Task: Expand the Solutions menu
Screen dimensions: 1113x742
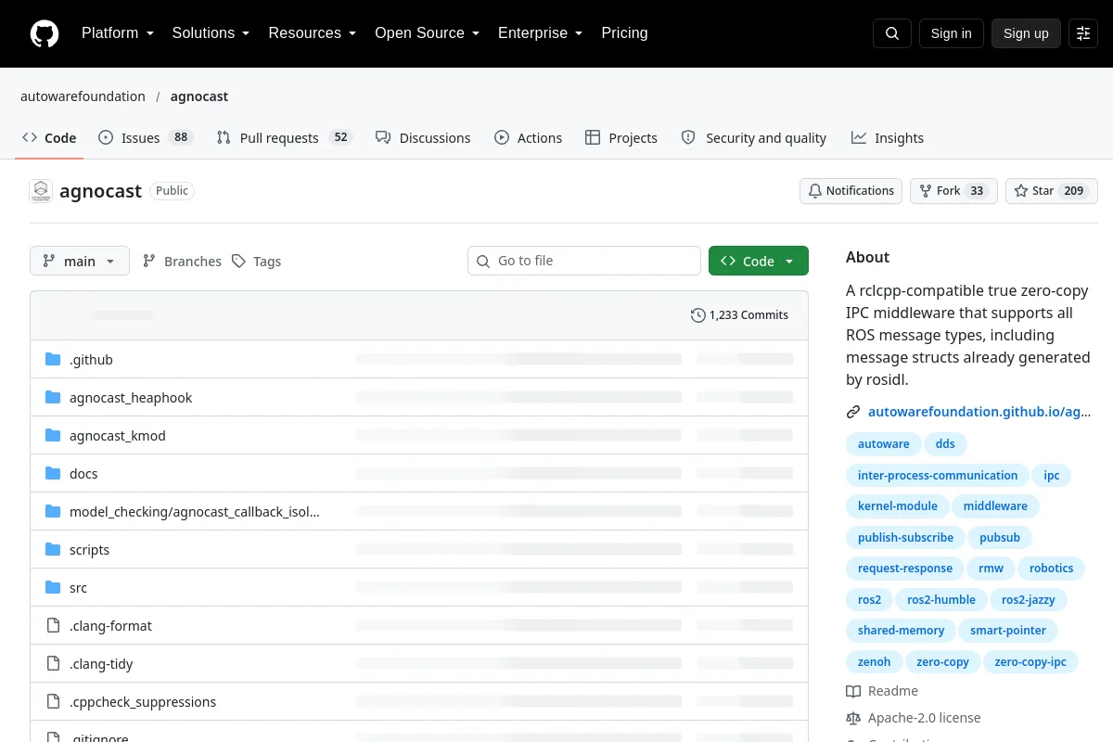Action: [x=211, y=33]
